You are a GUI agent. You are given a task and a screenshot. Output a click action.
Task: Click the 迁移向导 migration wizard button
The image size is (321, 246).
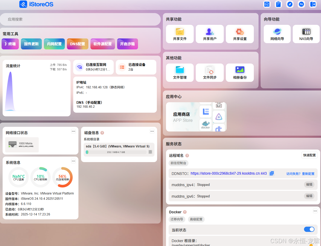click(x=177, y=219)
